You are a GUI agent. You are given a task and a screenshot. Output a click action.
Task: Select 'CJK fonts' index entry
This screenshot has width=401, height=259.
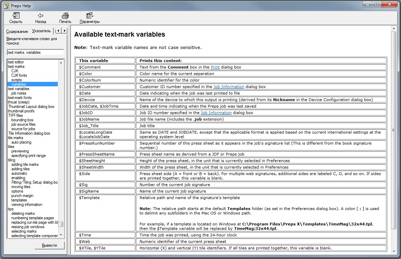19,75
